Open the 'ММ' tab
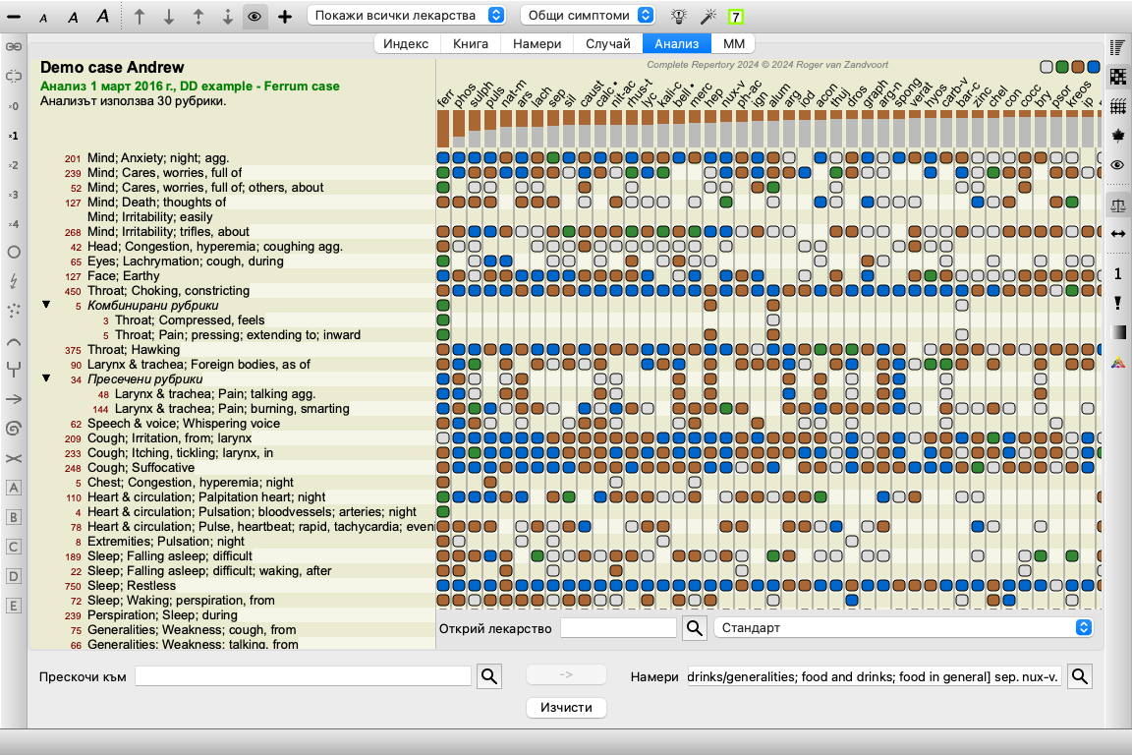1132x755 pixels. [733, 43]
